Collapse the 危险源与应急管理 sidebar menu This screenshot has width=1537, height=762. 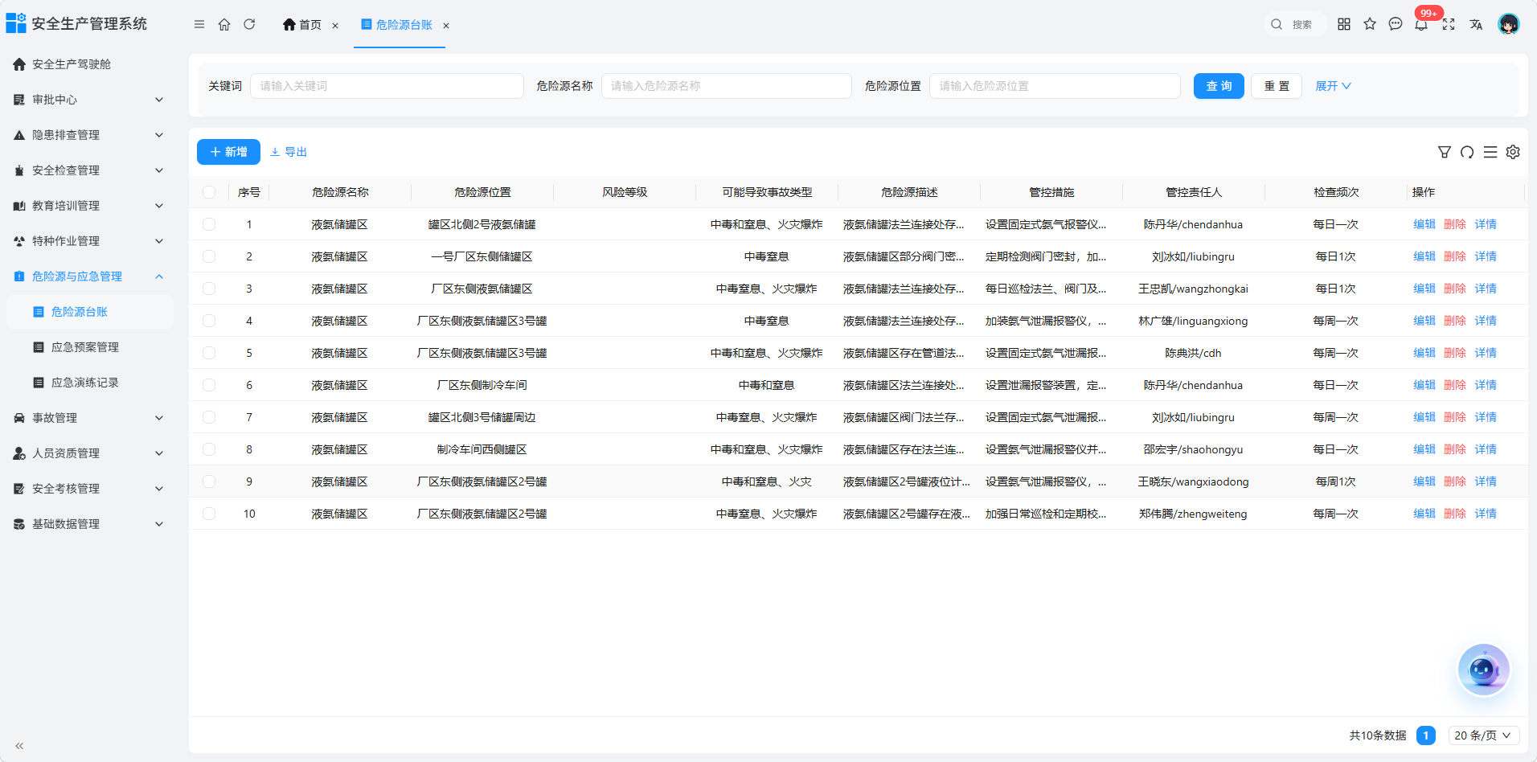(x=88, y=277)
